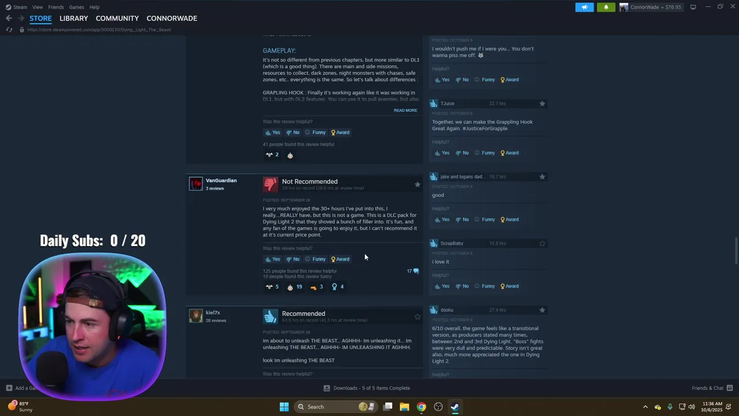739x416 pixels.
Task: Click the star icon beside dooku
Action: pyautogui.click(x=542, y=310)
